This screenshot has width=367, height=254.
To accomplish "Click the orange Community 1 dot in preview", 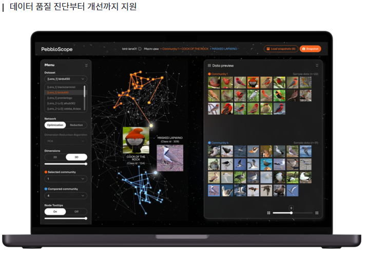I will click(x=209, y=74).
